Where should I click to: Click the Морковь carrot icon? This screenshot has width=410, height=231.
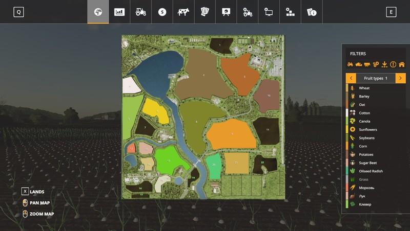pyautogui.click(x=353, y=188)
